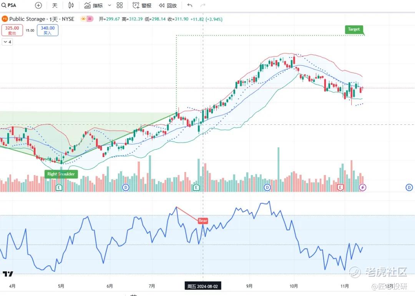The height and width of the screenshot is (296, 415).
Task: Click the 10月 time axis label
Action: coord(294,286)
